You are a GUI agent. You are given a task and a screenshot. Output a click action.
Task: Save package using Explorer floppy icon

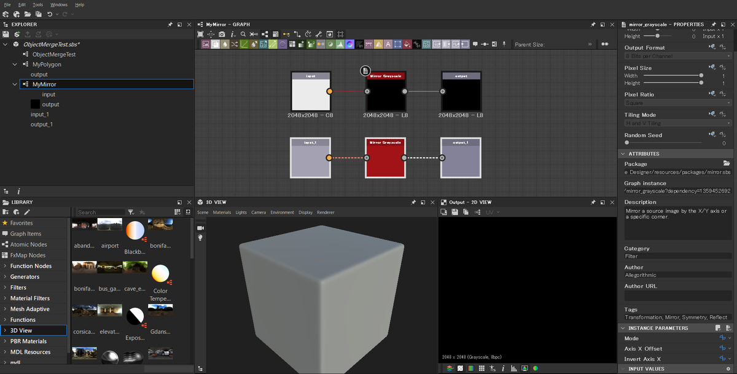pos(6,34)
